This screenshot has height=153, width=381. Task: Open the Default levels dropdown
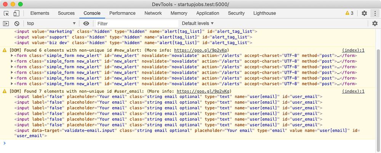(198, 24)
